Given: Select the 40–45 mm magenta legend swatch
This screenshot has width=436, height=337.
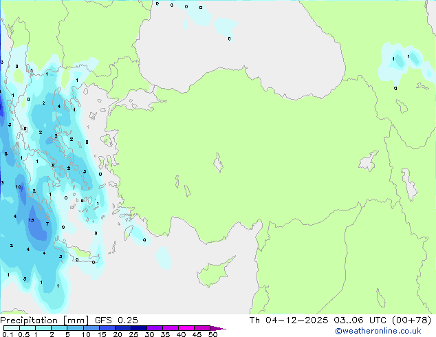Looking at the screenshot, I should point(186,328).
